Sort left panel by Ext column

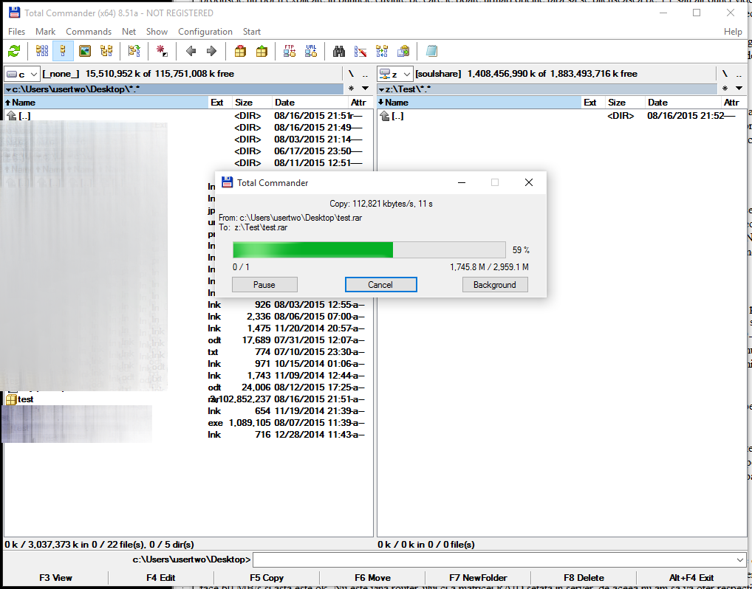[x=220, y=102]
